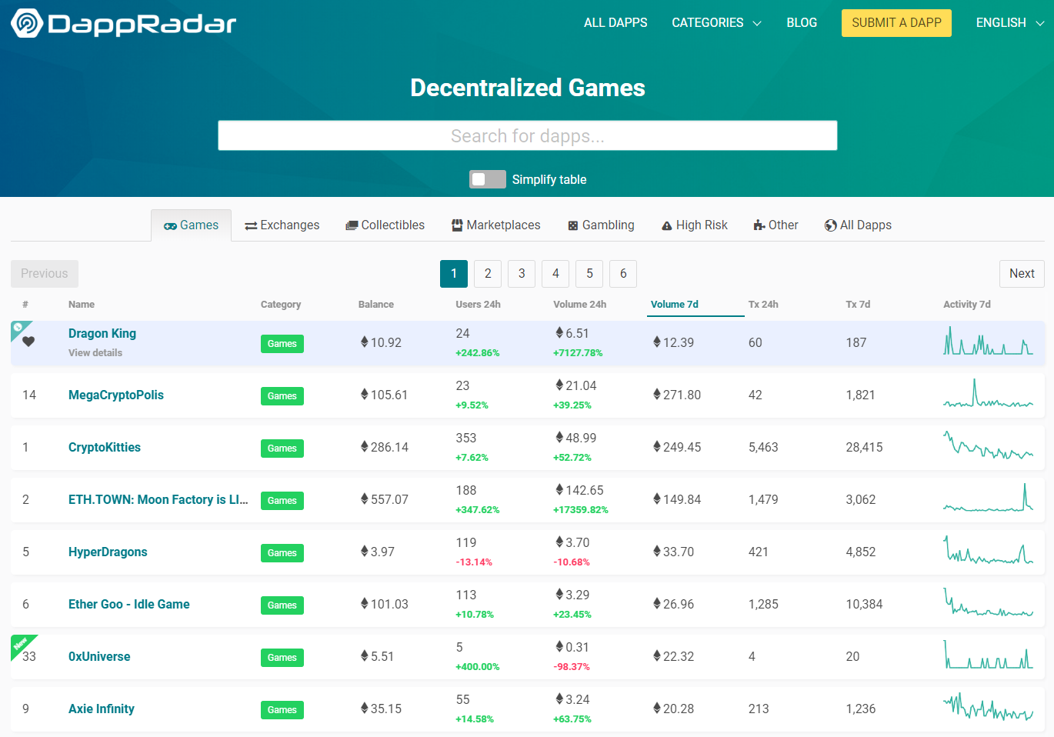Click the 10,384 Tx 7d value for Ether Goo

pos(864,604)
